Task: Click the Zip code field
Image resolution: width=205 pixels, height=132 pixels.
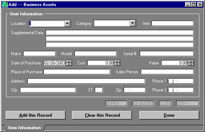Action: coord(134,90)
